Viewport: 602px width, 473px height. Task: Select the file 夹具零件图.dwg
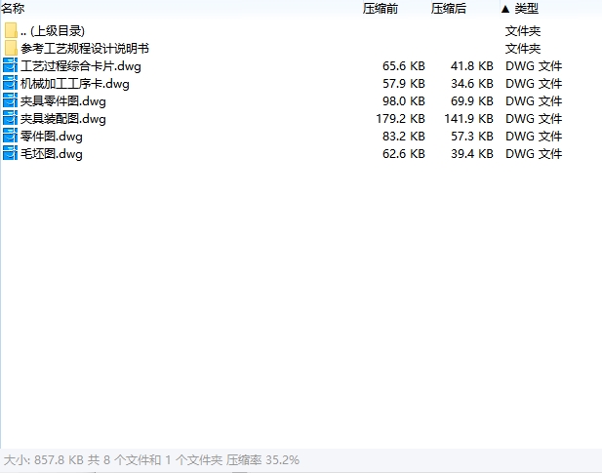tap(63, 101)
